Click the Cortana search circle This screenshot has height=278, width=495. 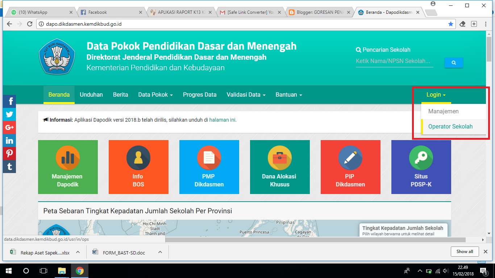(26, 270)
